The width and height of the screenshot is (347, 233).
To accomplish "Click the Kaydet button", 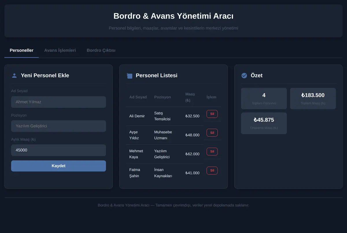I will 58,166.
